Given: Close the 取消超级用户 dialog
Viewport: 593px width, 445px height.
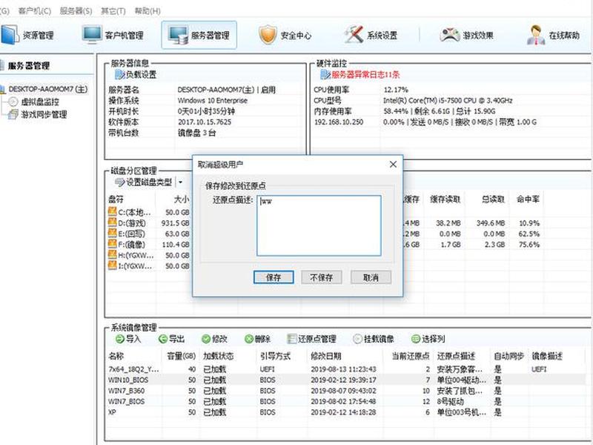Looking at the screenshot, I should click(x=393, y=164).
